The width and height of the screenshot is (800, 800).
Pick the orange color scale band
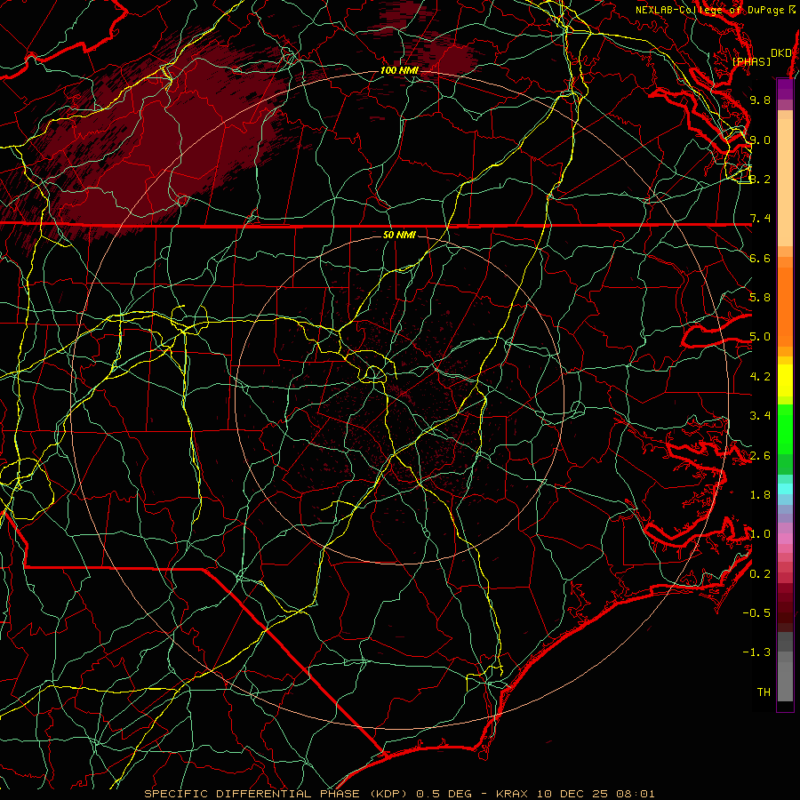pyautogui.click(x=785, y=307)
